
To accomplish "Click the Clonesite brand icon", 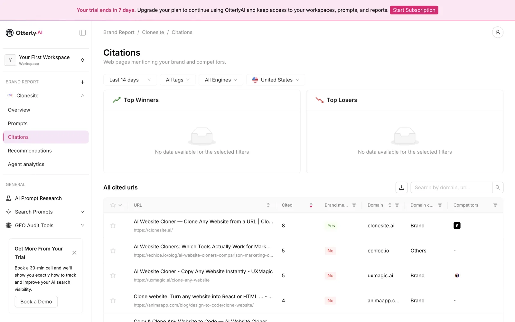I will tap(10, 96).
